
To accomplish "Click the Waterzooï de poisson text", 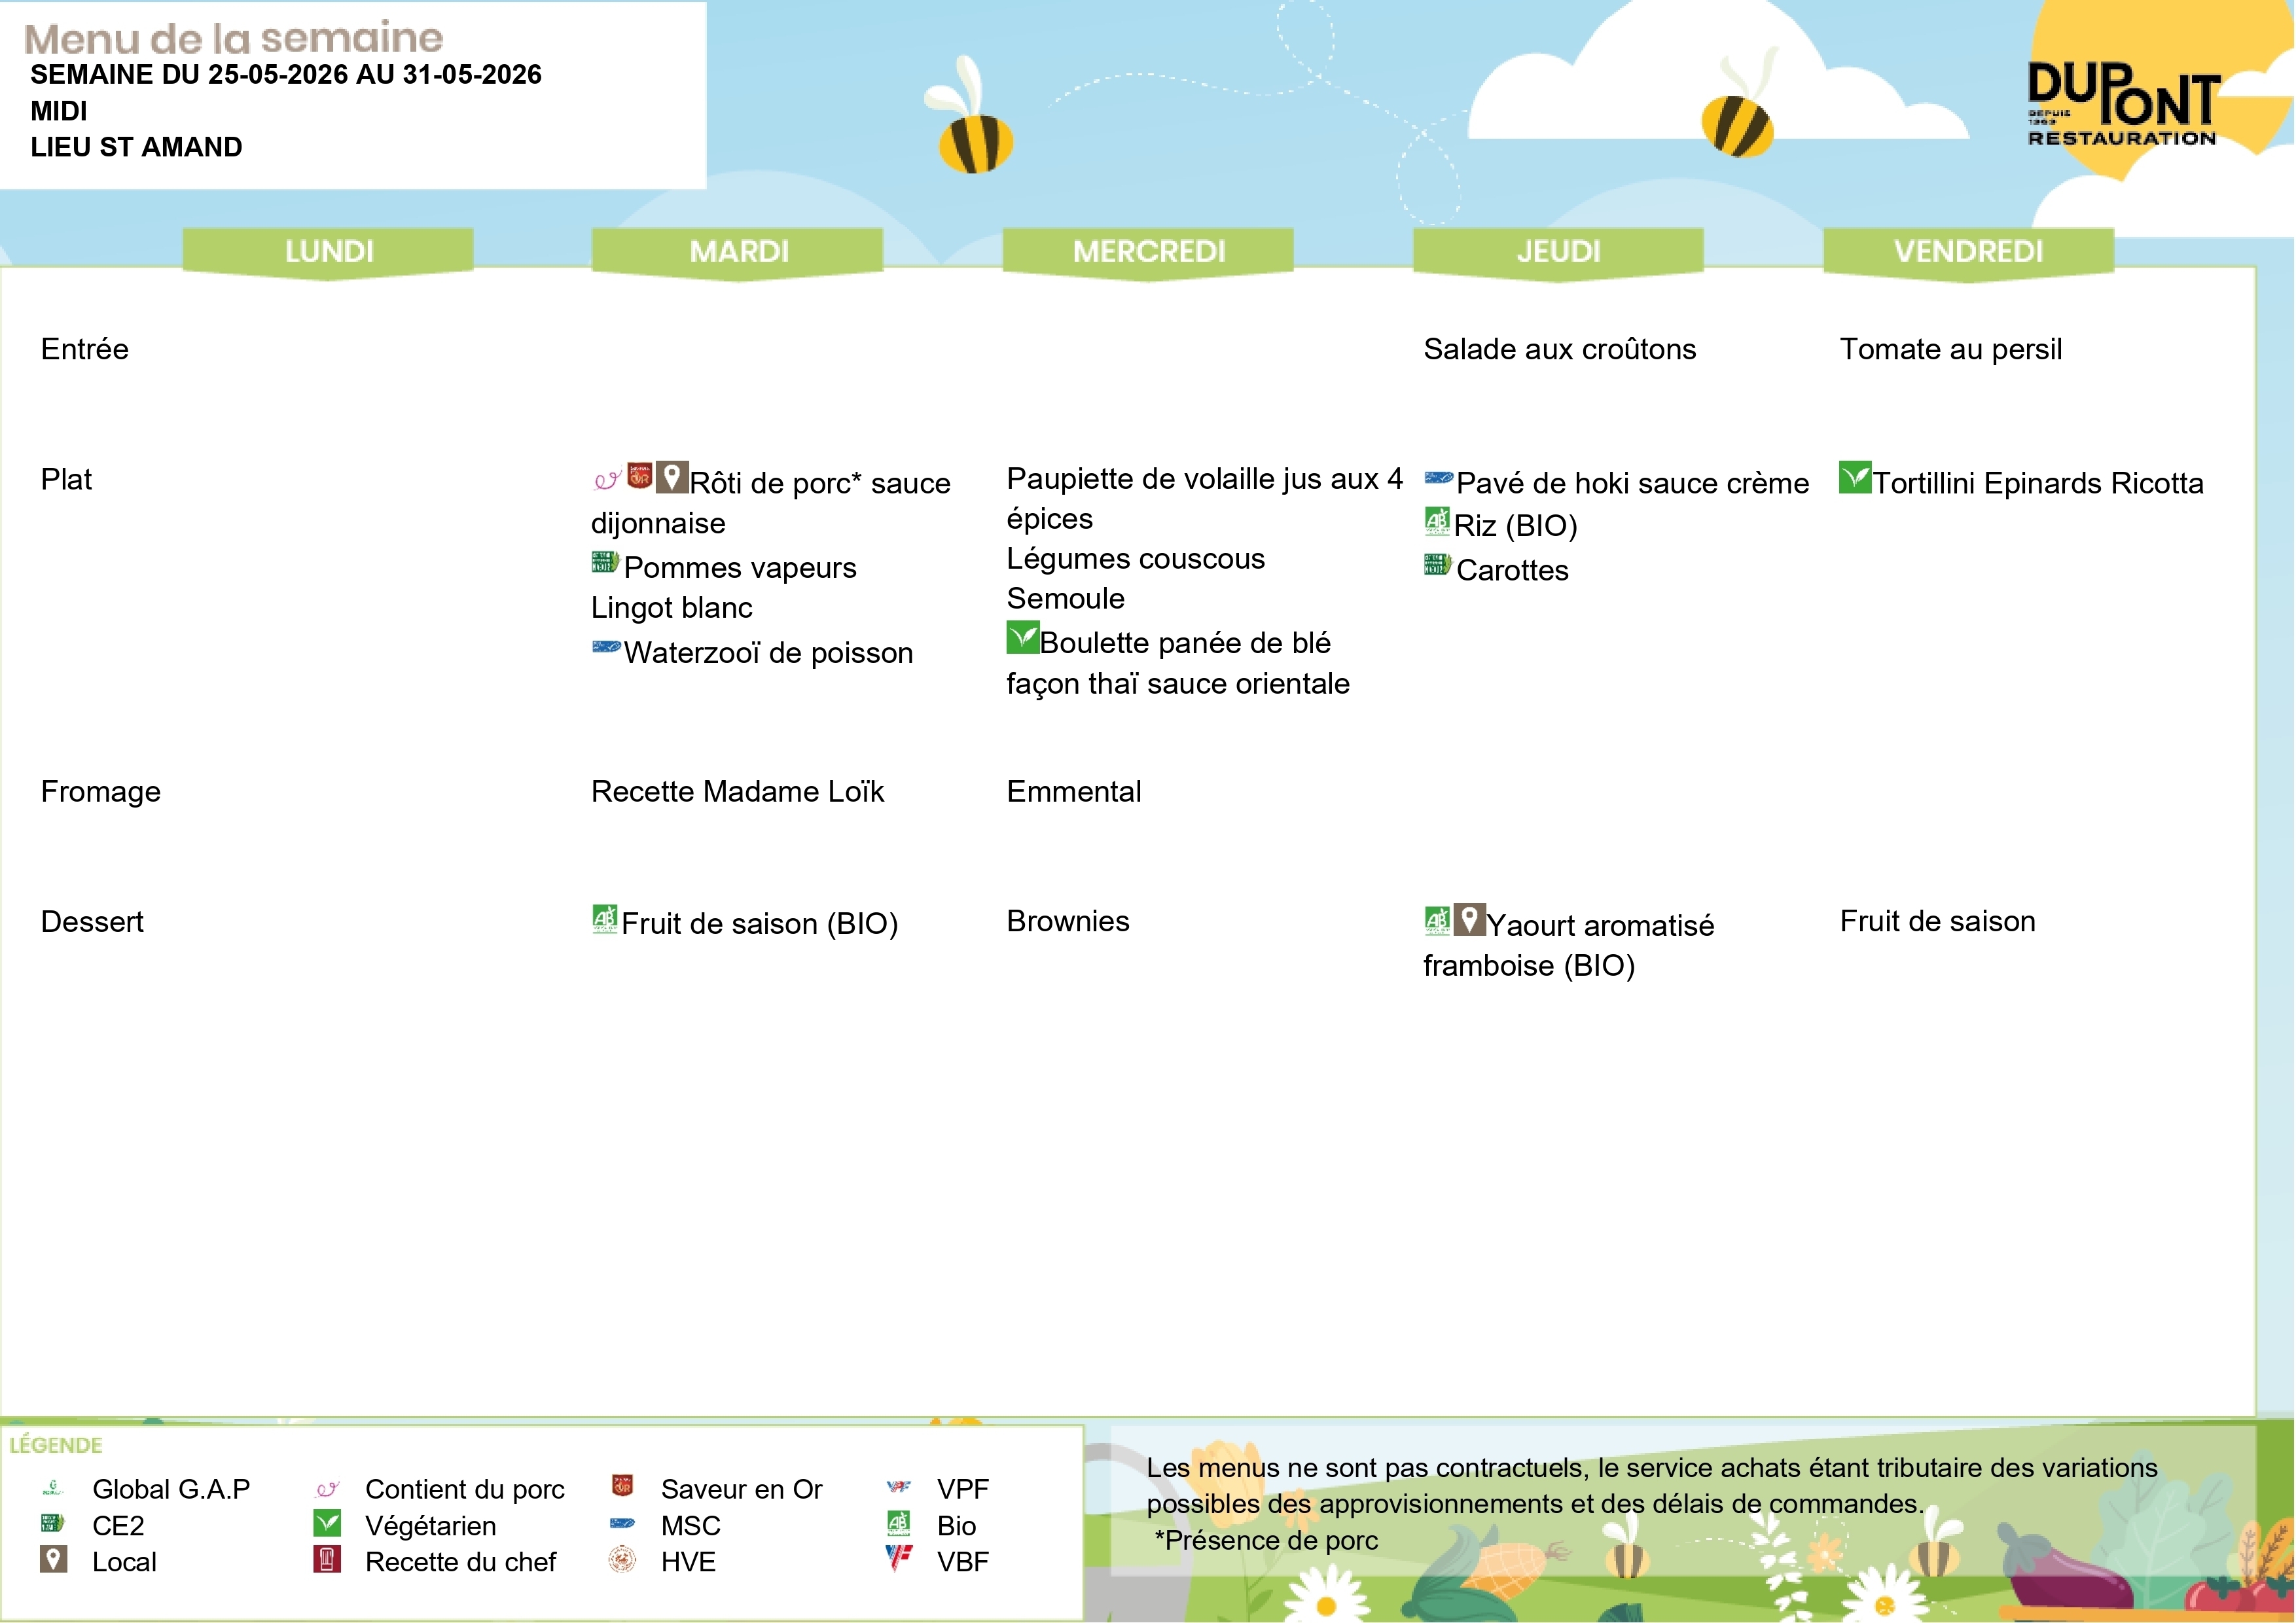I will click(768, 653).
